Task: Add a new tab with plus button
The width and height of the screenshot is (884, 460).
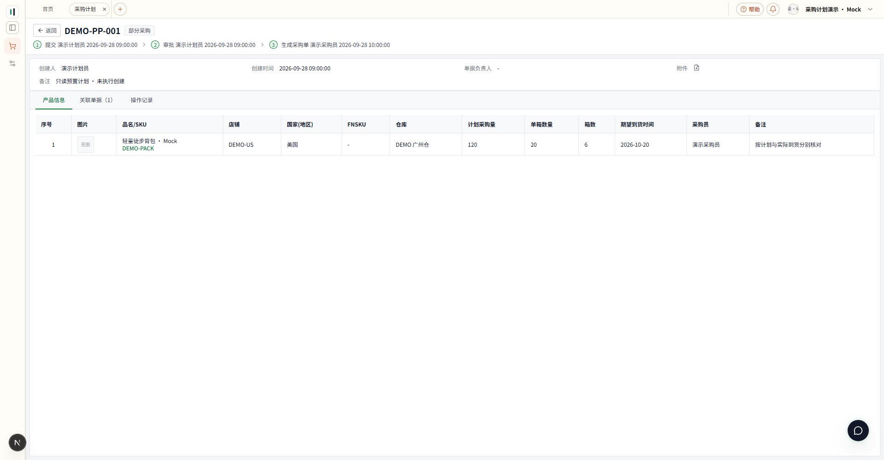Action: (120, 9)
